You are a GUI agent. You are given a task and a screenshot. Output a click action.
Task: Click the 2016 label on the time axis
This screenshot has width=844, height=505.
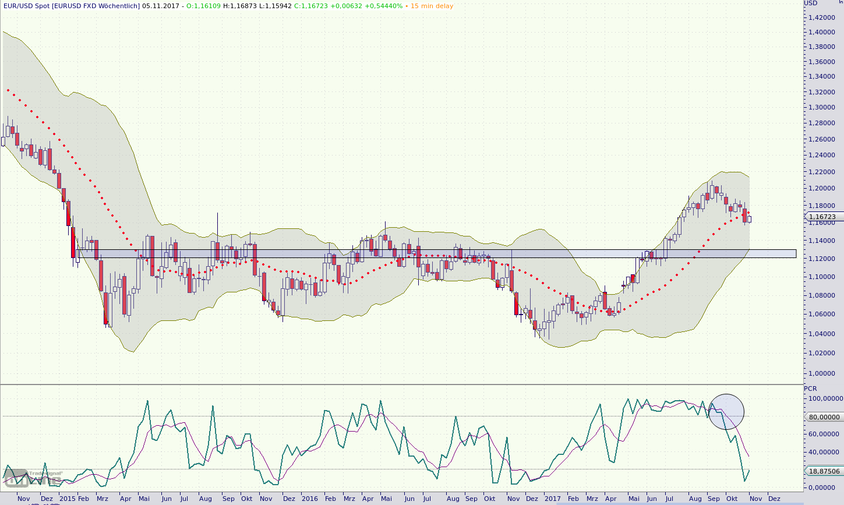[x=310, y=499]
